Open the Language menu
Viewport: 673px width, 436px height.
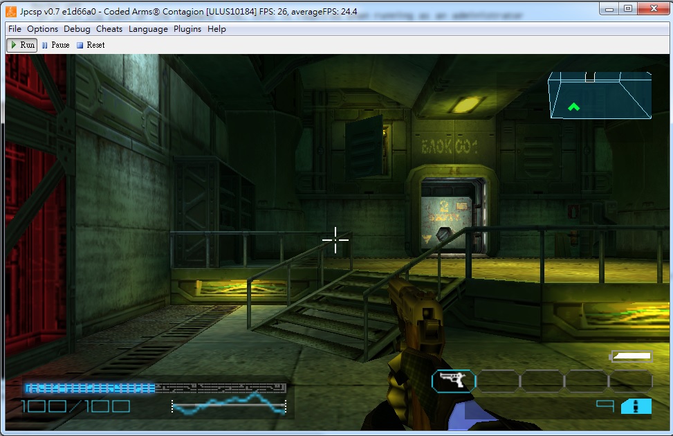click(148, 29)
